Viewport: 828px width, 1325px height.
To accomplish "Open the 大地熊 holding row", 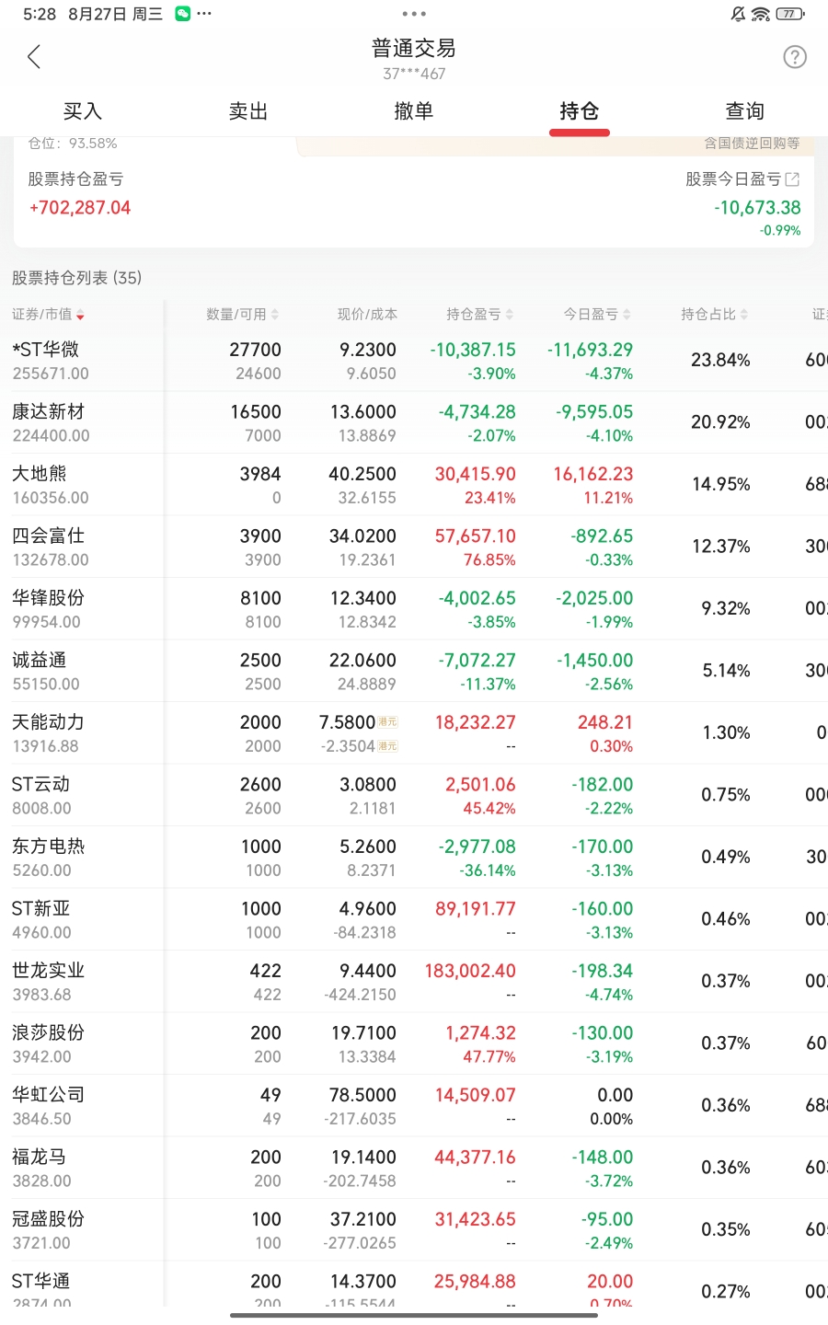I will tap(414, 485).
